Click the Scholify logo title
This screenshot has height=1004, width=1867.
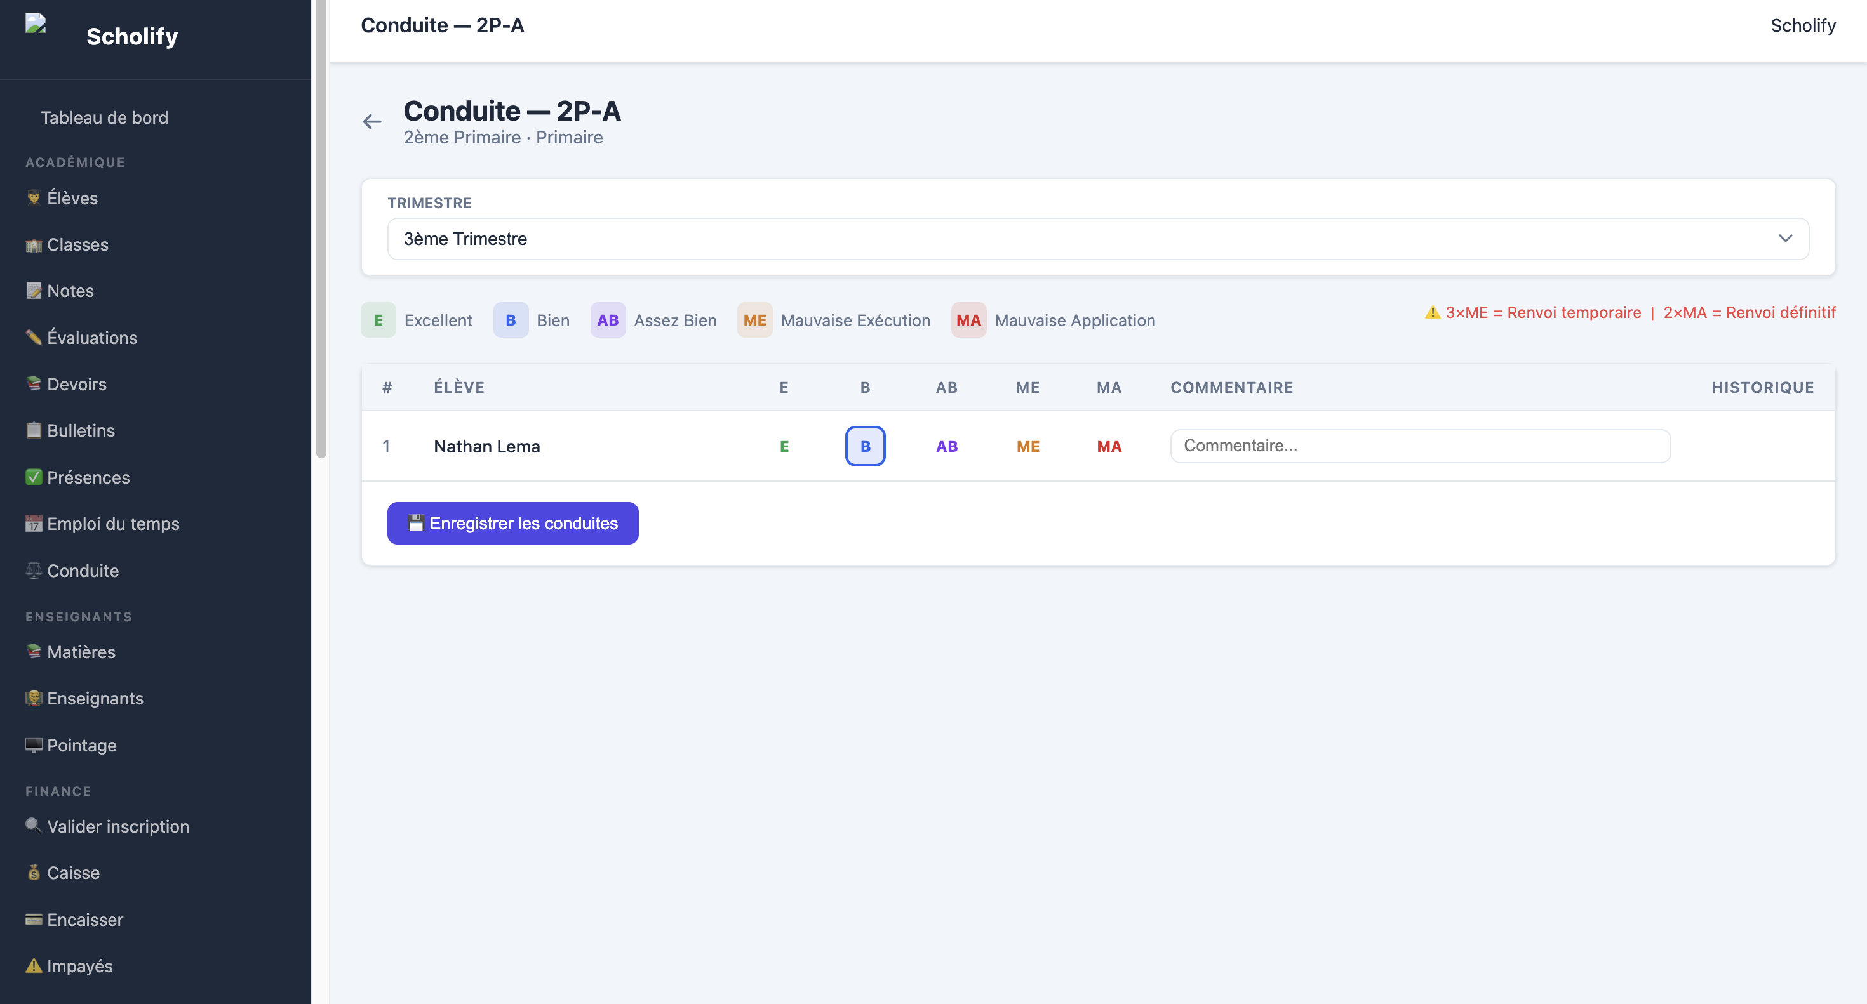click(x=132, y=36)
